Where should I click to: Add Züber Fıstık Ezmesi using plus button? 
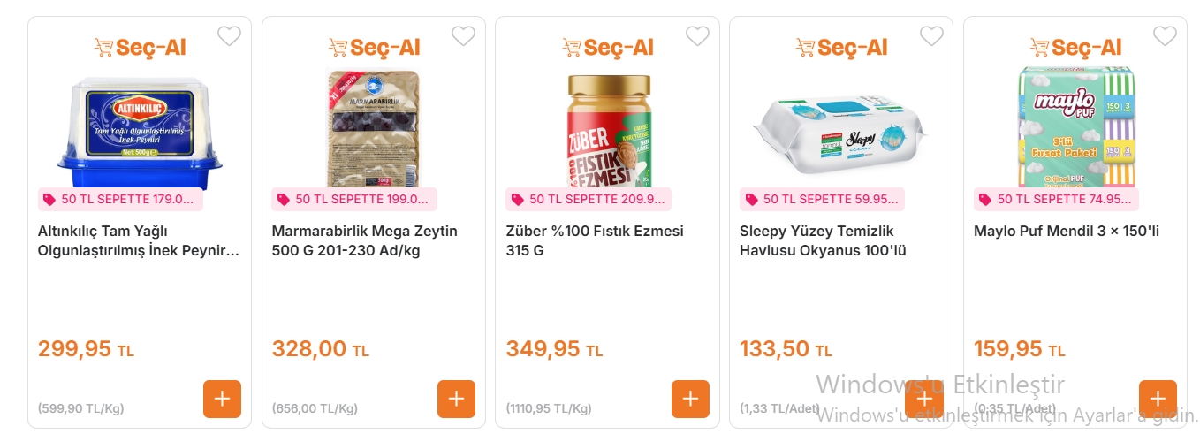(x=690, y=399)
